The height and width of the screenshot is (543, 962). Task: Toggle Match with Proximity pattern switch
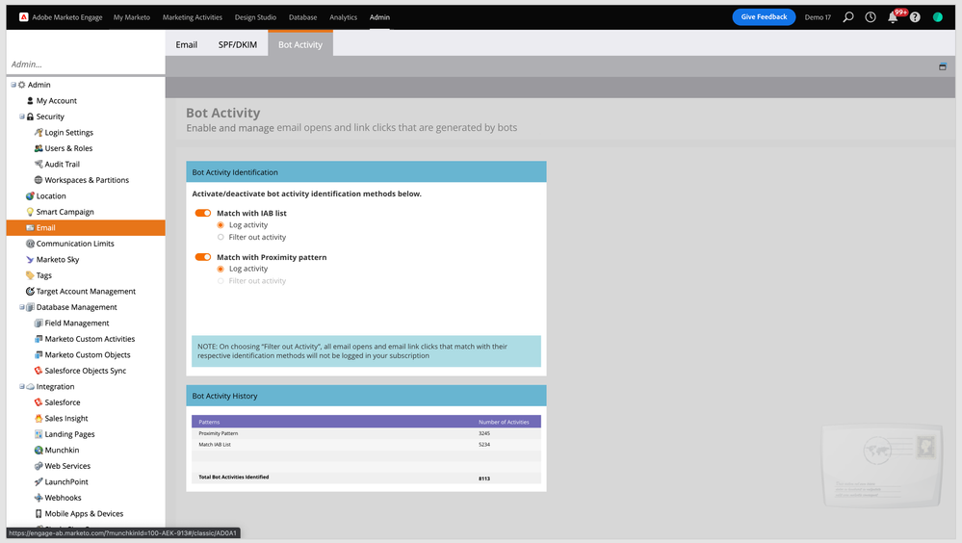(203, 257)
